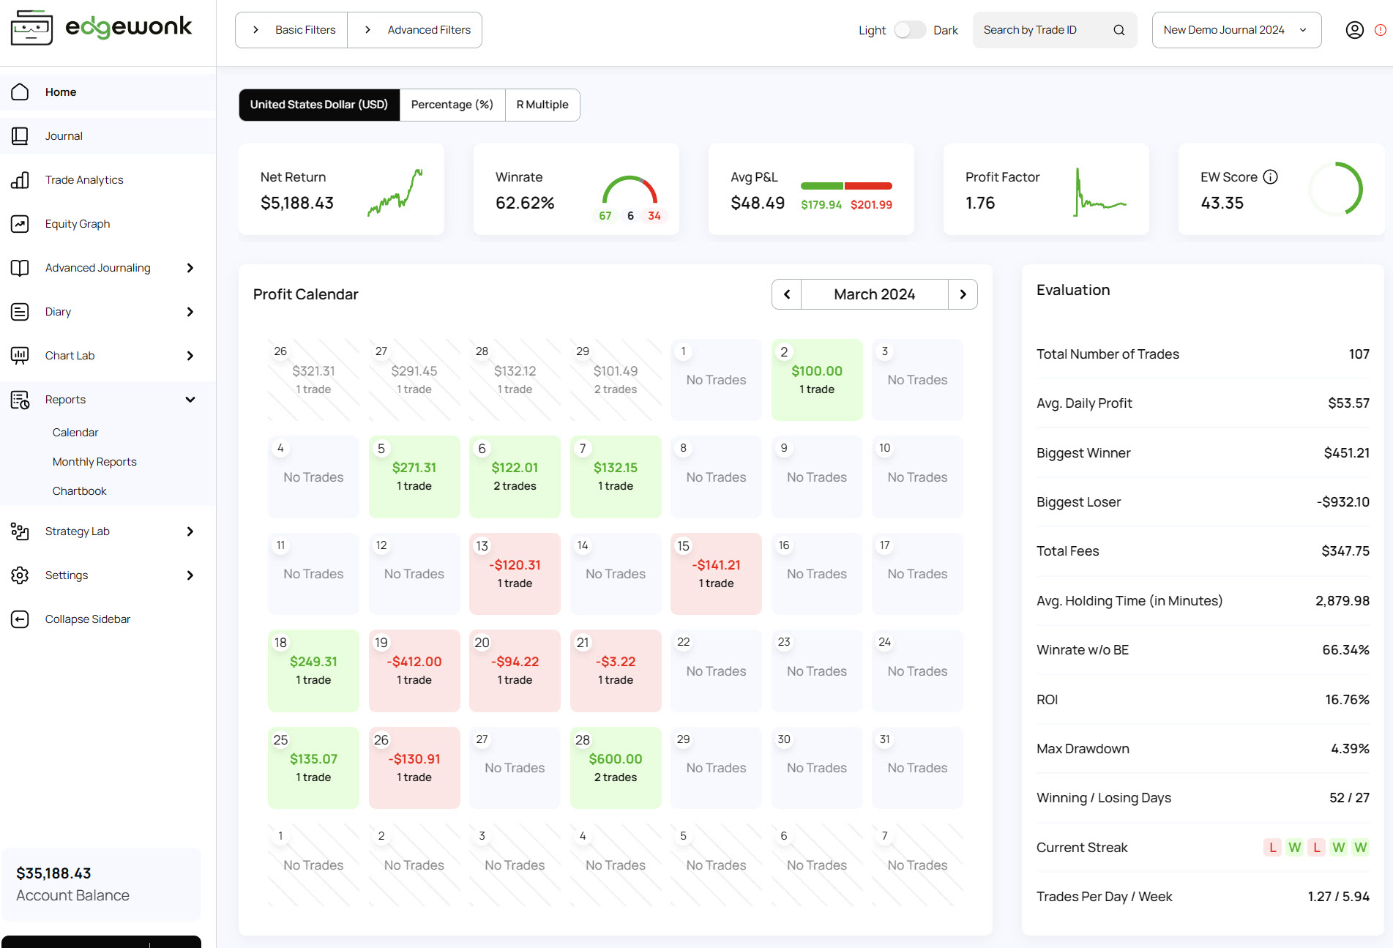
Task: Click the Trade Analytics bar chart icon
Action: (20, 180)
